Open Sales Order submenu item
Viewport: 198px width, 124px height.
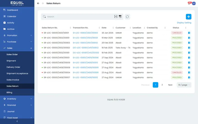17,54
